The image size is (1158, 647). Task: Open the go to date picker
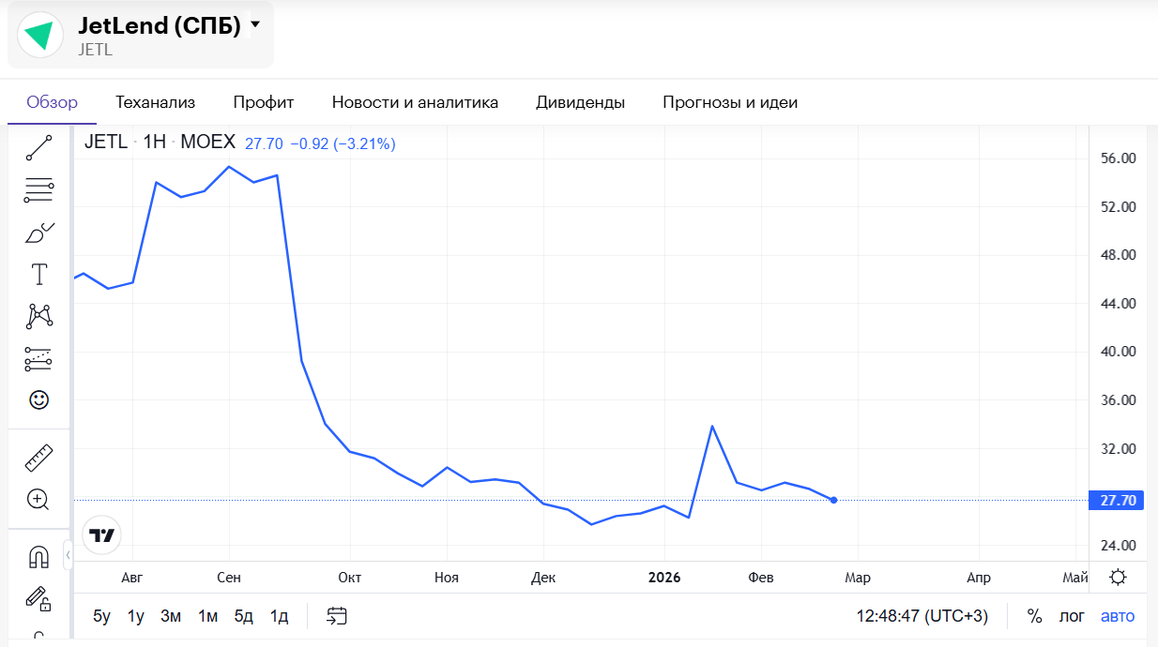(x=337, y=616)
